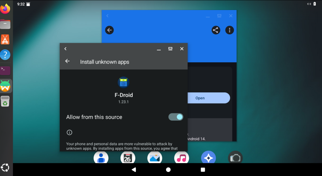322x176 pixels.
Task: Click the info icon below the toggle
Action: point(69,132)
